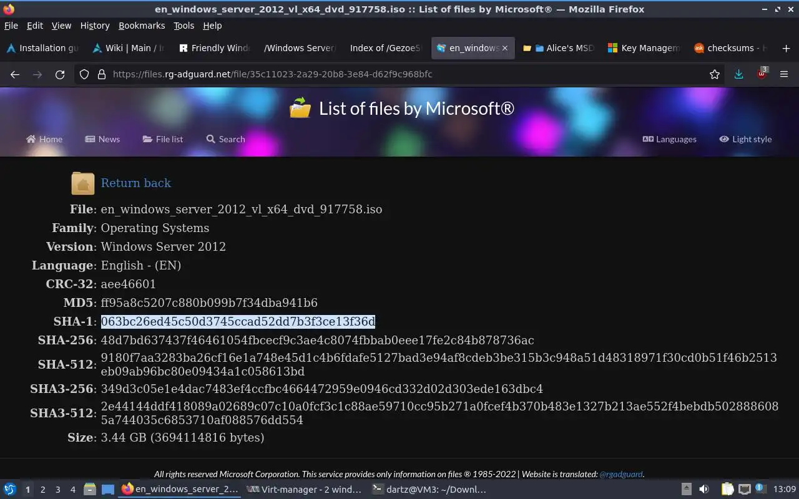
Task: Open a new browser tab
Action: point(786,48)
